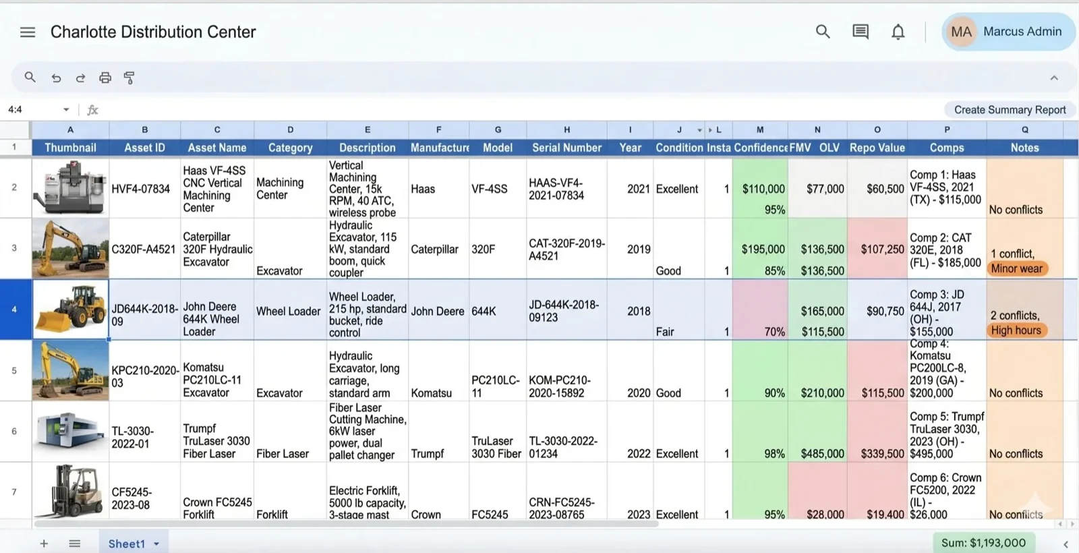The height and width of the screenshot is (553, 1079).
Task: Select the paint format icon
Action: (129, 78)
